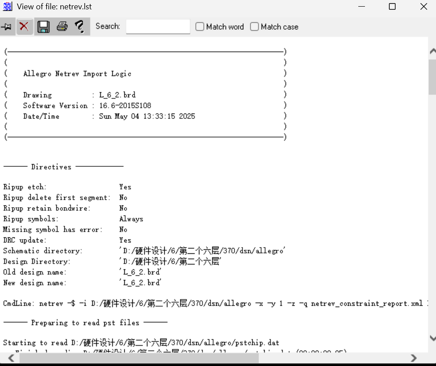Image resolution: width=436 pixels, height=366 pixels.
Task: Pin the netrev.lst viewer window
Action: pos(7,27)
